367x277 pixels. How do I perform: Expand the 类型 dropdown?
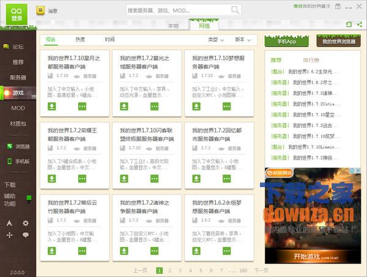(216, 40)
